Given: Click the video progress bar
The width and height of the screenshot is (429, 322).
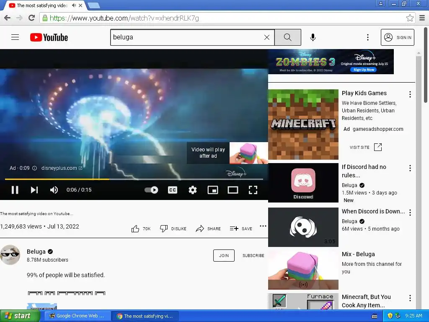Looking at the screenshot, I should (134, 179).
